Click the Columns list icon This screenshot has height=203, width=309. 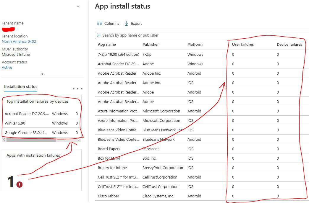click(100, 23)
